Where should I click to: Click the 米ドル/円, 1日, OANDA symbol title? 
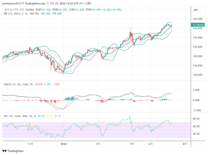click(19, 10)
